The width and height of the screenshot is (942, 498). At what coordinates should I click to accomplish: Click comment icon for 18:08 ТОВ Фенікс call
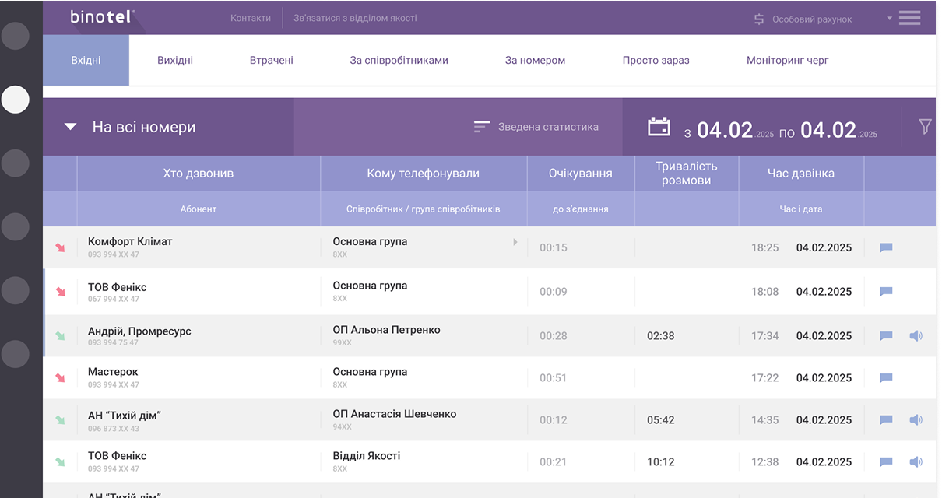tap(886, 292)
